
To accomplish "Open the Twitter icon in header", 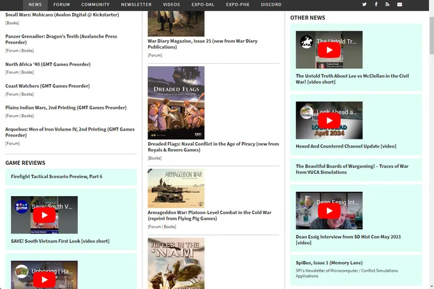I will [364, 4].
